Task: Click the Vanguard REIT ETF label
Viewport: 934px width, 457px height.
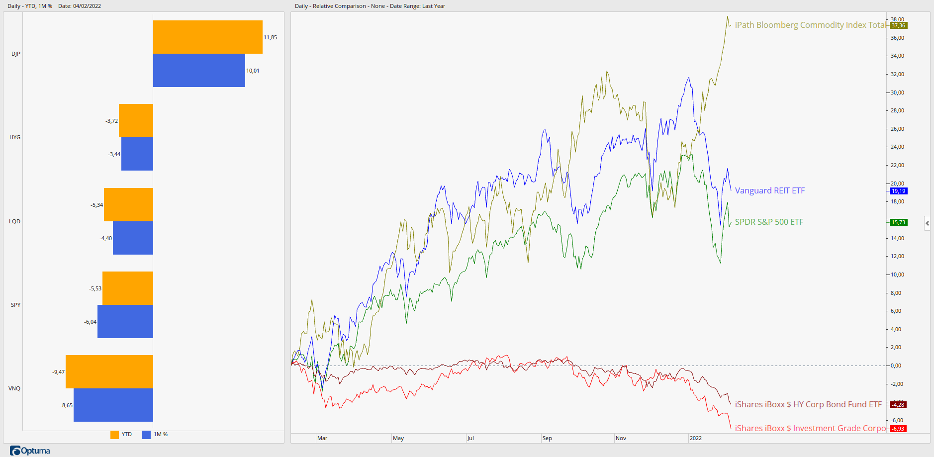Action: pyautogui.click(x=770, y=190)
